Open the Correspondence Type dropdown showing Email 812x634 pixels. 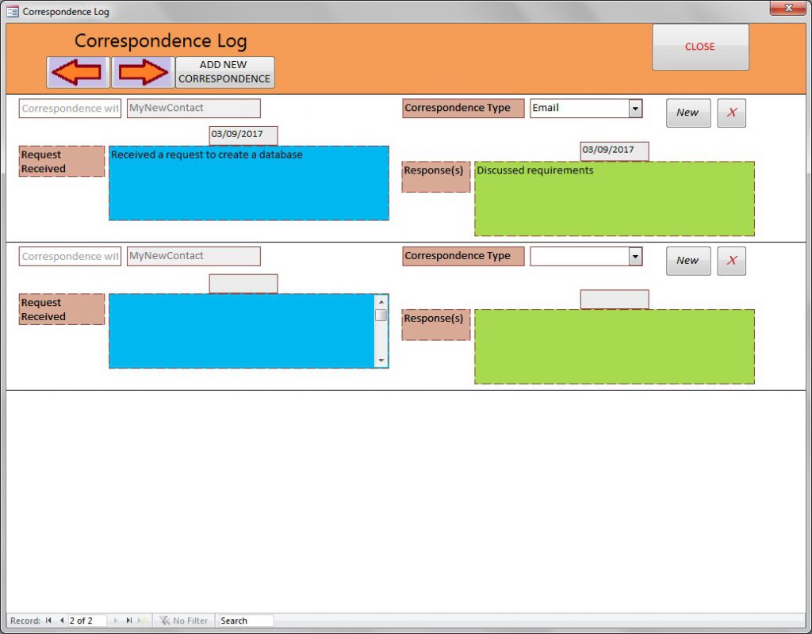click(635, 109)
